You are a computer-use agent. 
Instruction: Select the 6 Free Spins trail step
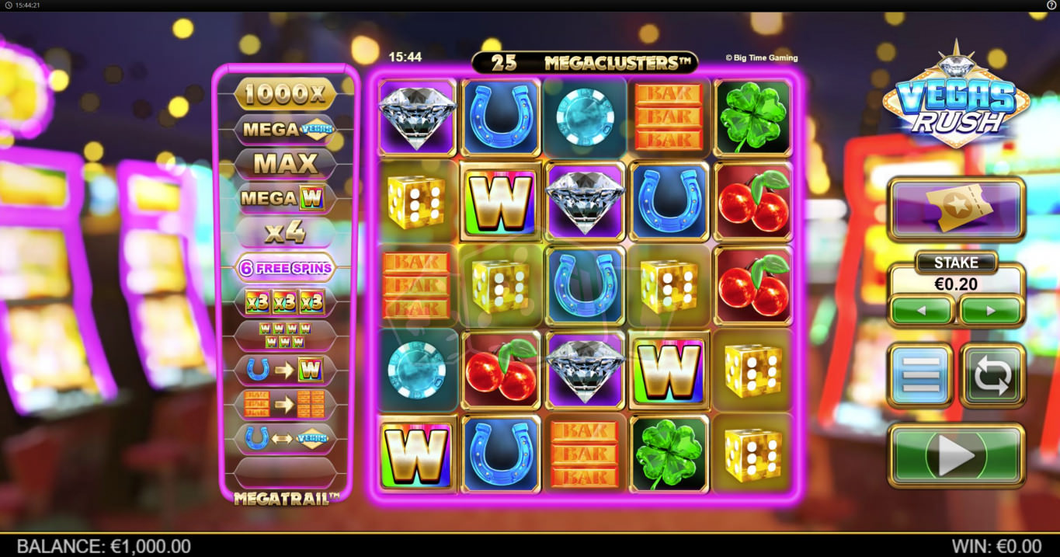(286, 268)
